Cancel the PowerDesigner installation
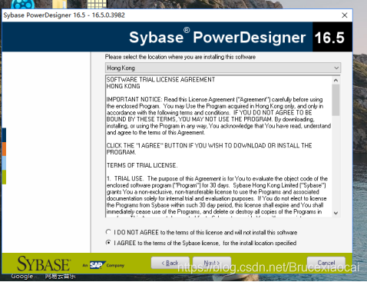The image size is (367, 282). (x=326, y=263)
